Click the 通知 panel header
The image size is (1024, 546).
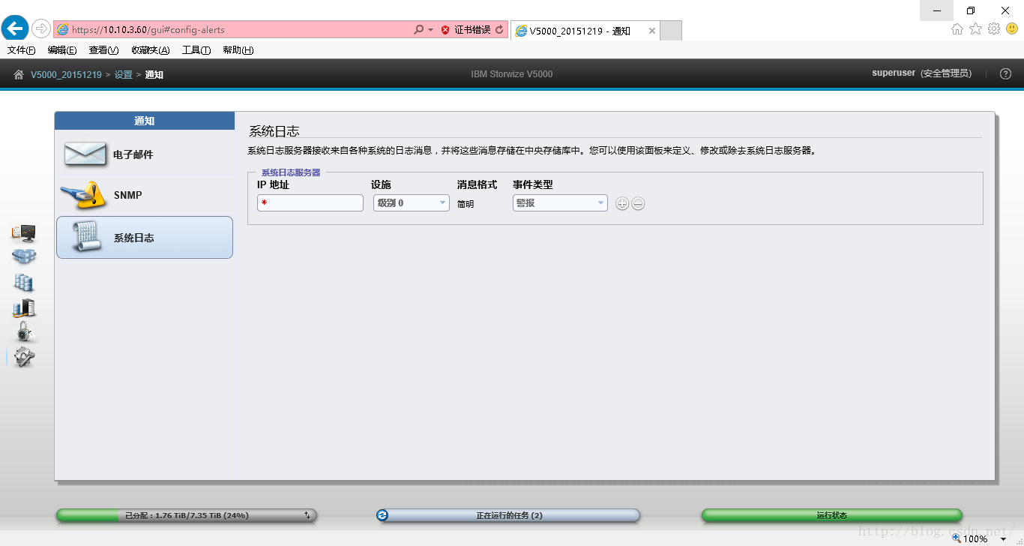coord(145,121)
